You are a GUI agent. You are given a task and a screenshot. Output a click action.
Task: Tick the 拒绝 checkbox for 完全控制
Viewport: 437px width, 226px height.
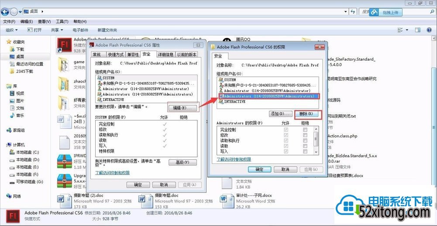[x=305, y=130]
